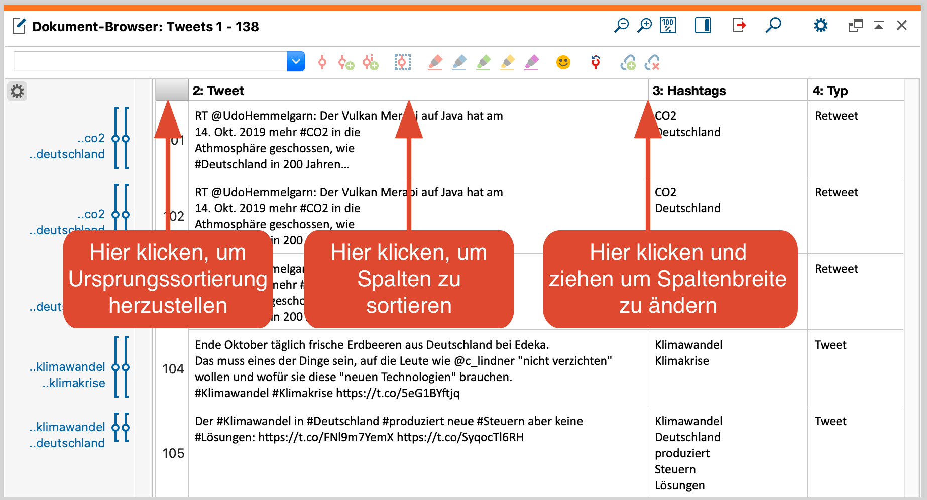This screenshot has width=927, height=500.
Task: Click the remove link icon
Action: coord(652,63)
